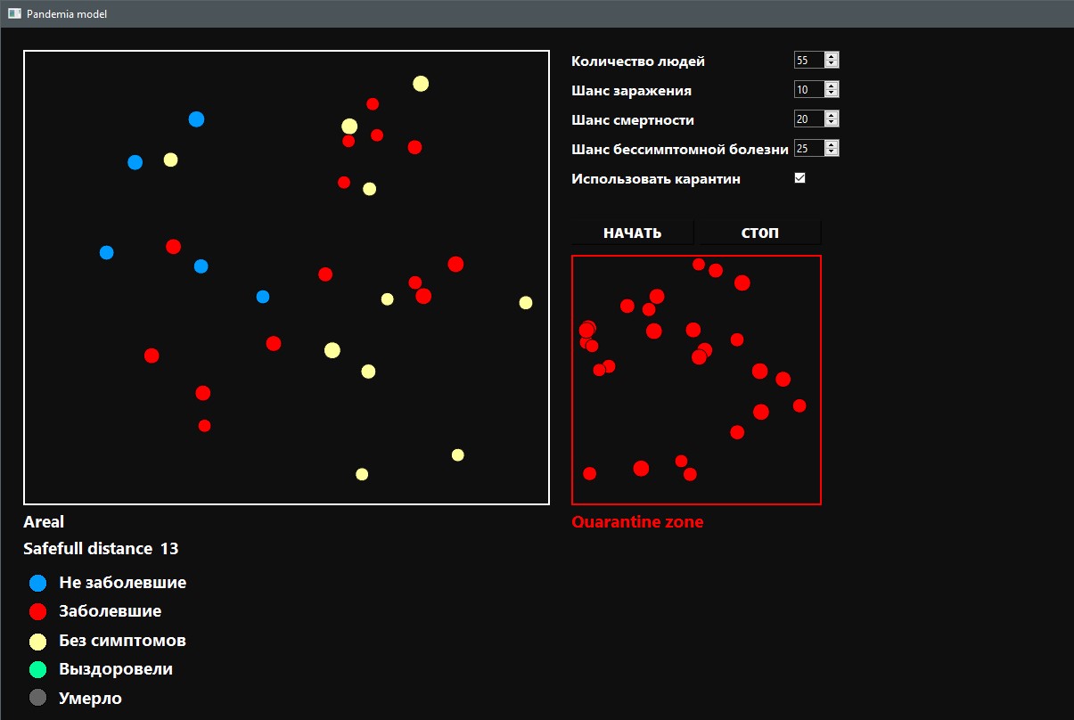
Task: Click the 'Safefull distance 13' text
Action: (x=101, y=548)
